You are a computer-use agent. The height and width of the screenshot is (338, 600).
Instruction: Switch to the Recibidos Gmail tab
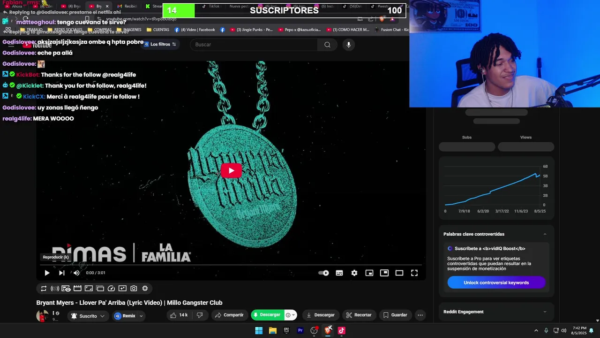coord(127,6)
